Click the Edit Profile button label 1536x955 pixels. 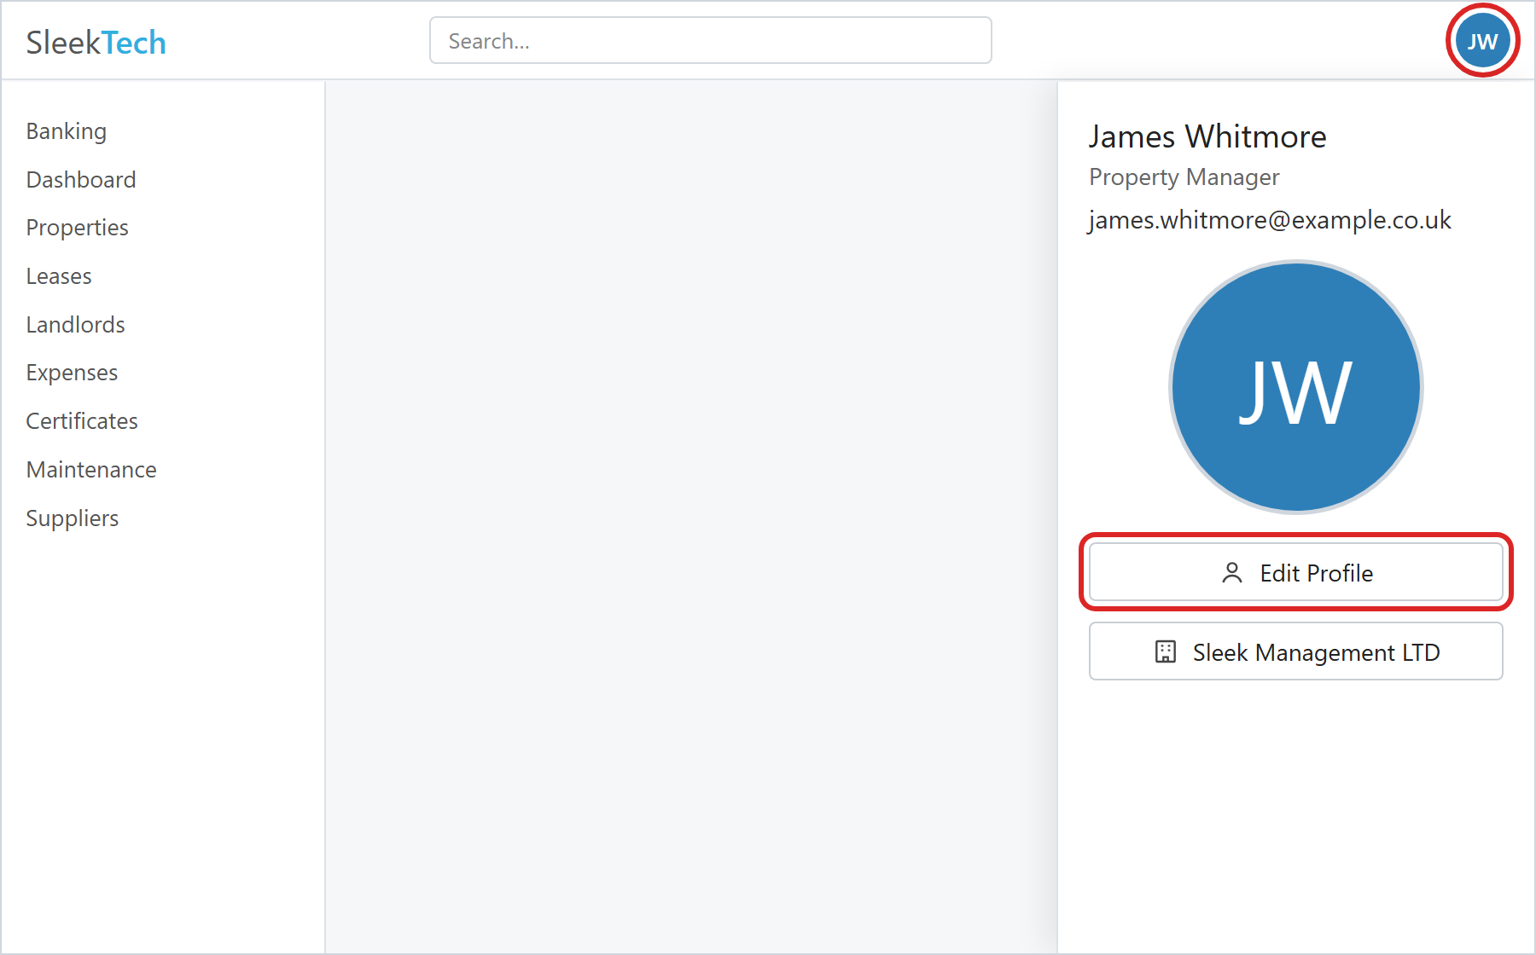pyautogui.click(x=1316, y=573)
